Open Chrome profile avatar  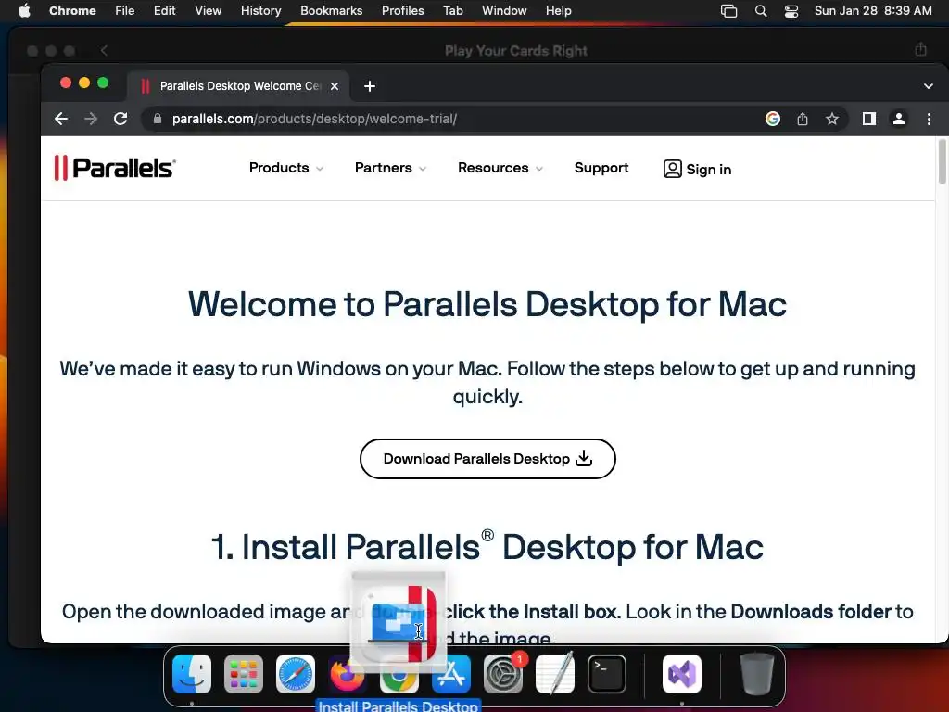(899, 119)
